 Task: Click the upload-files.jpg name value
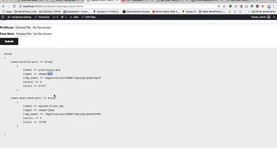pos(51,106)
